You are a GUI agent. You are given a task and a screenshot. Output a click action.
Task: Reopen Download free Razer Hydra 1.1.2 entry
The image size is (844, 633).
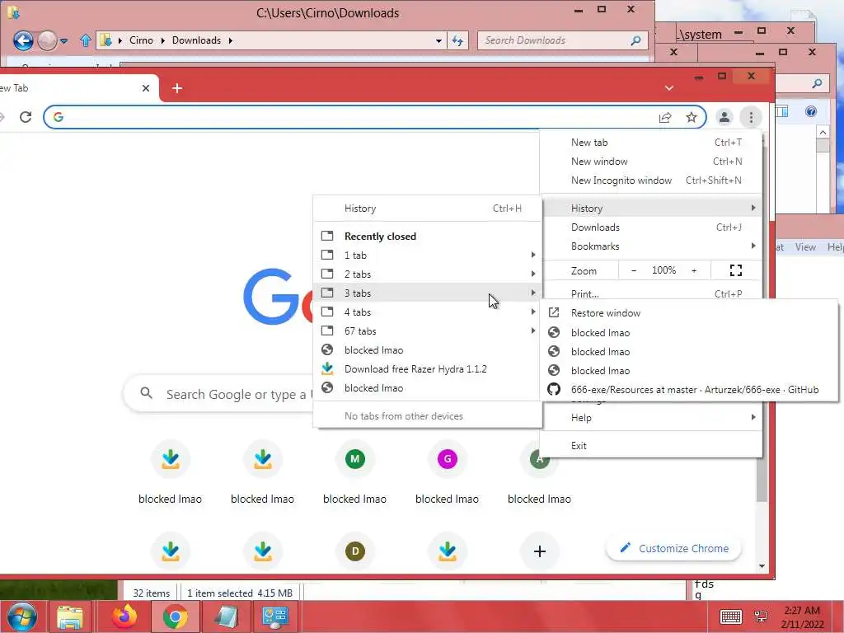click(428, 369)
